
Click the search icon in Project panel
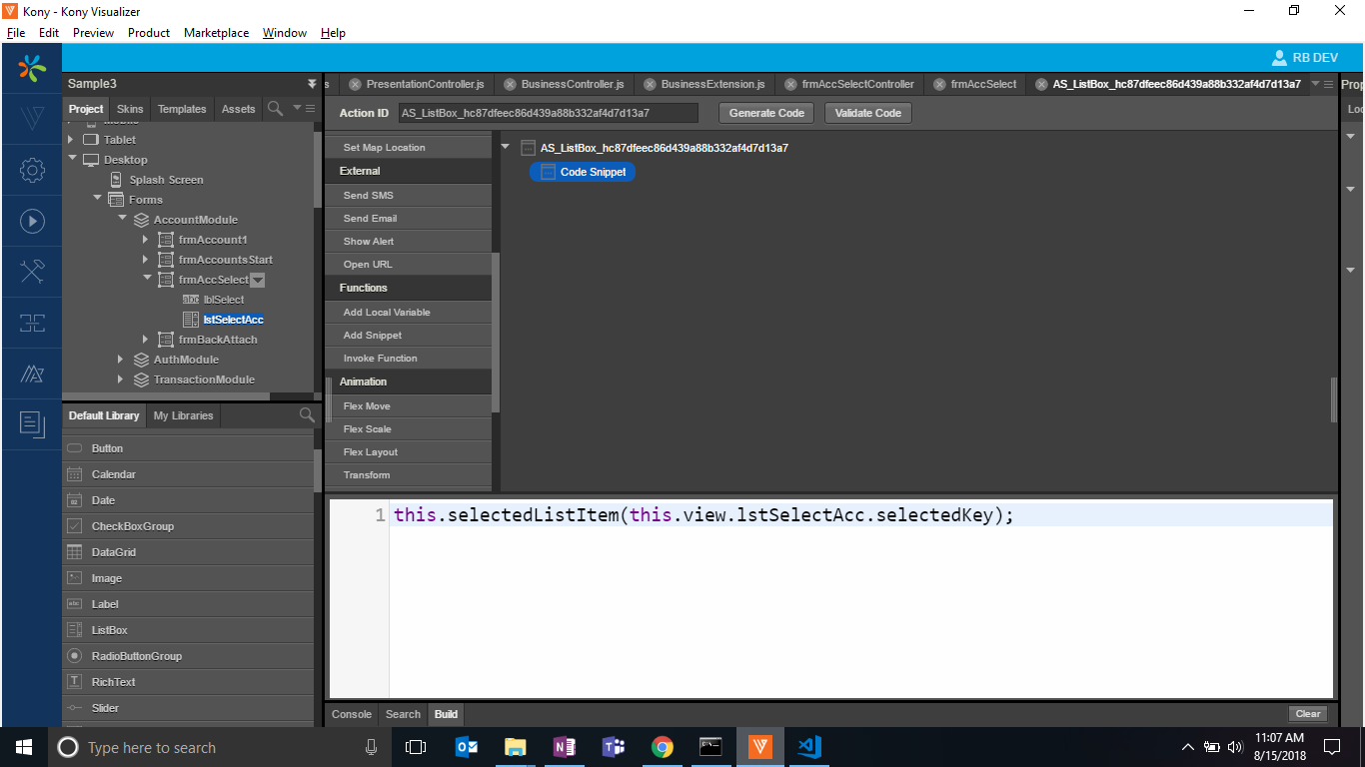coord(275,109)
